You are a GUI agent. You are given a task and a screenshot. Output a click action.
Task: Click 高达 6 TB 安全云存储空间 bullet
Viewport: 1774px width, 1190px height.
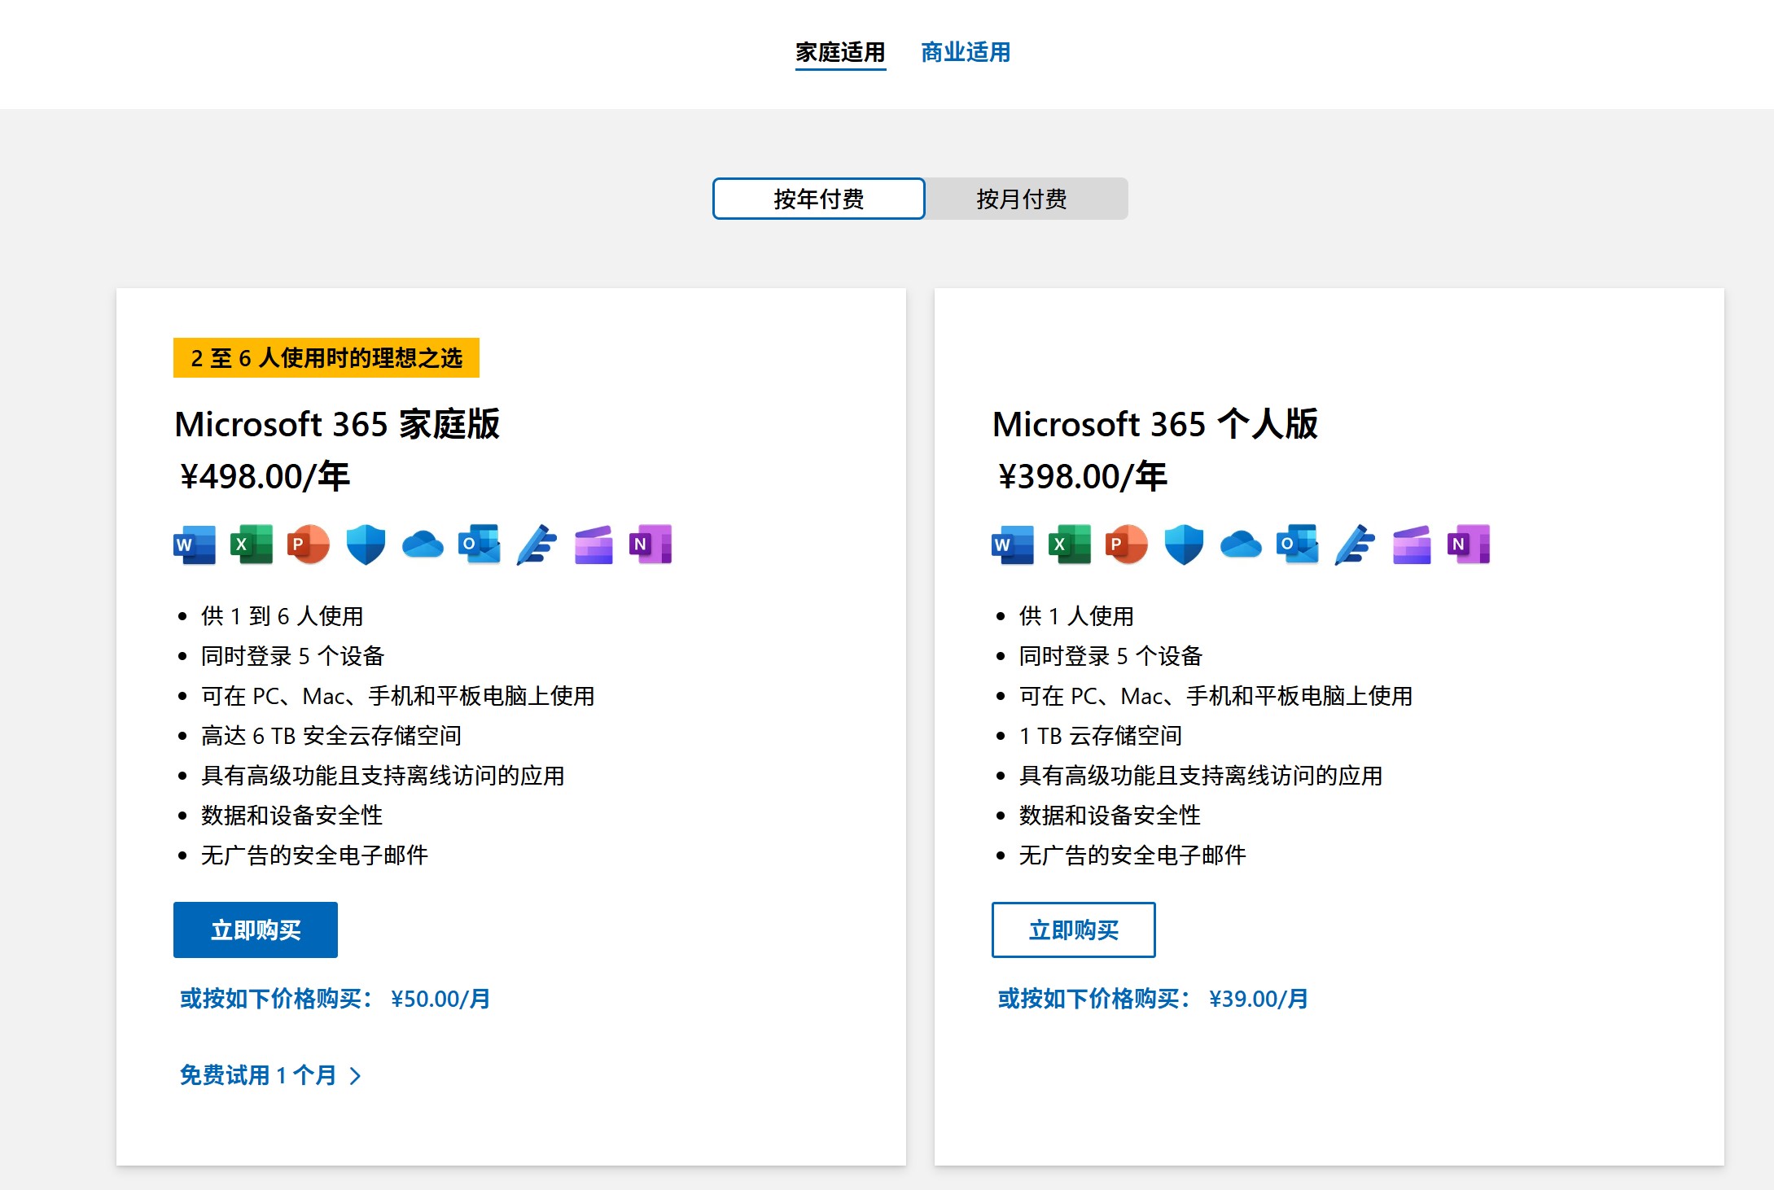point(331,736)
